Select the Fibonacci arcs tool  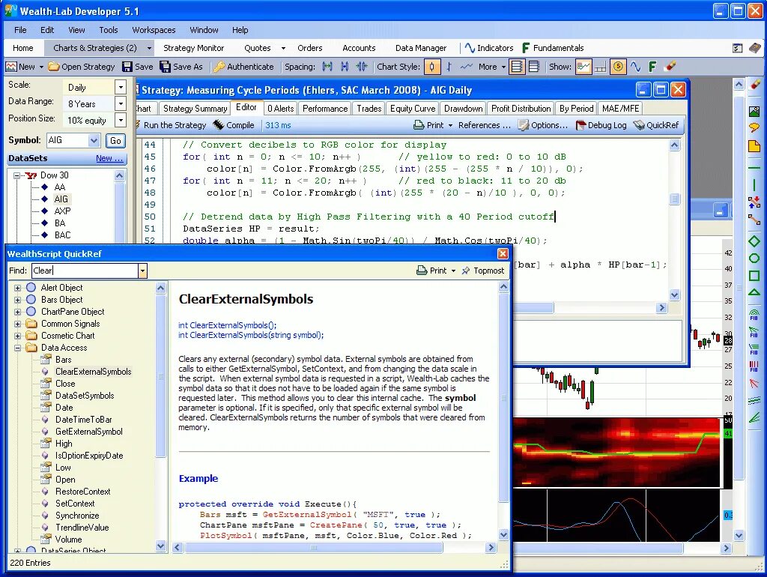pyautogui.click(x=754, y=314)
